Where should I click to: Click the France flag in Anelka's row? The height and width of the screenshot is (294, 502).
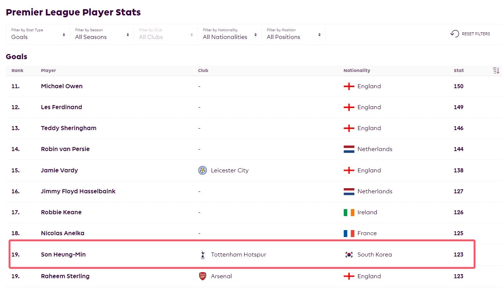pyautogui.click(x=349, y=233)
